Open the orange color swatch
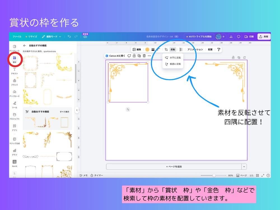The image size is (280, 210). click(147, 50)
